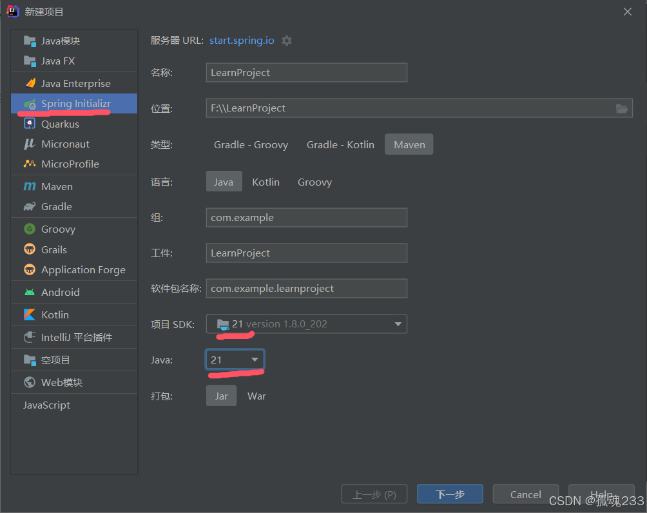Click the Cancel button

click(526, 494)
